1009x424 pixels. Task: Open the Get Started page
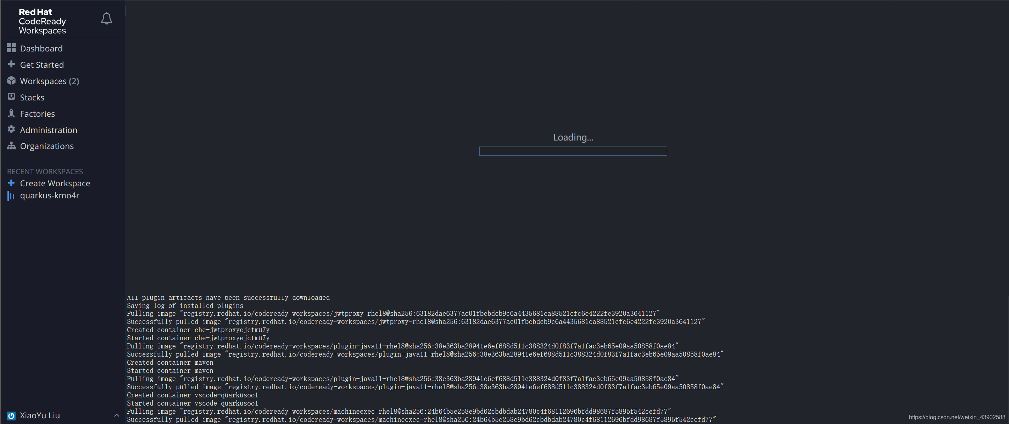42,65
